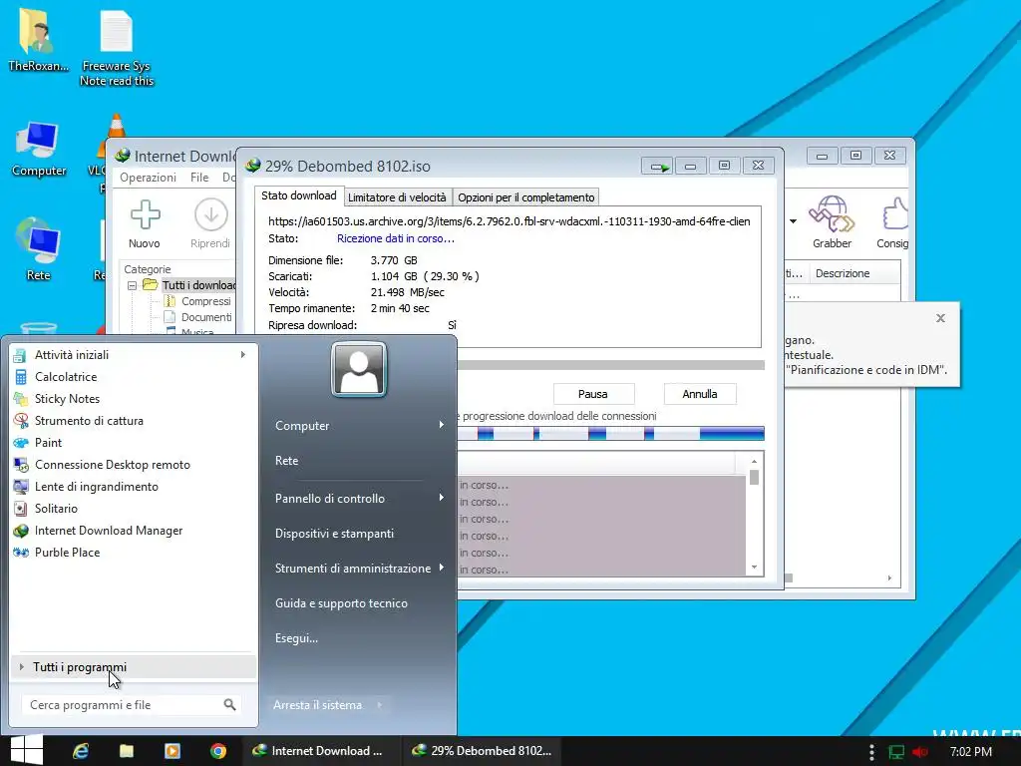Screen dimensions: 1021x766
Task: Select the Stato download tab
Action: point(299,195)
